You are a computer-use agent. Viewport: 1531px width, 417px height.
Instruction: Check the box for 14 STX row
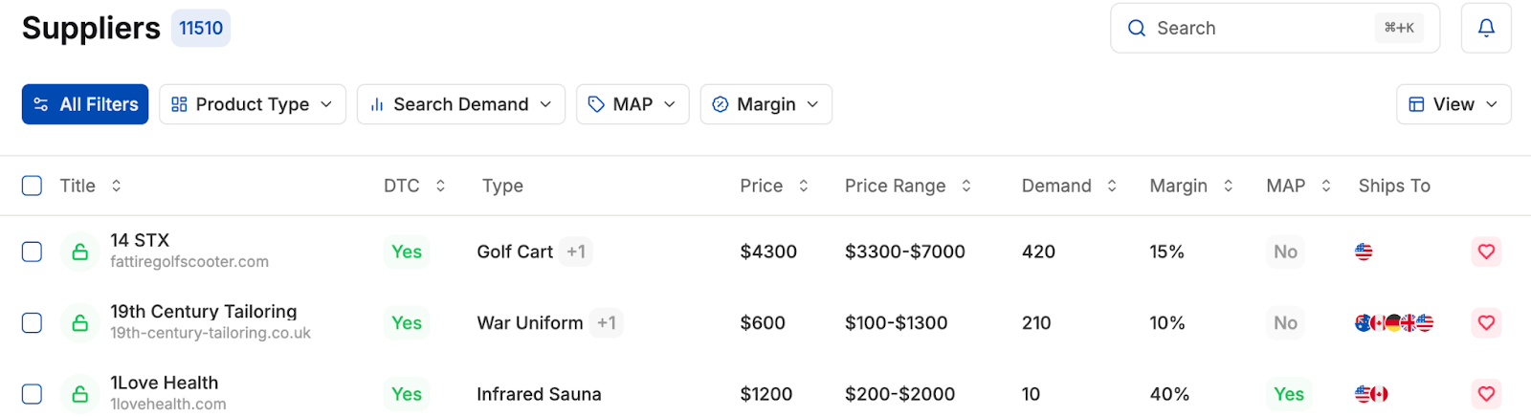pos(32,252)
